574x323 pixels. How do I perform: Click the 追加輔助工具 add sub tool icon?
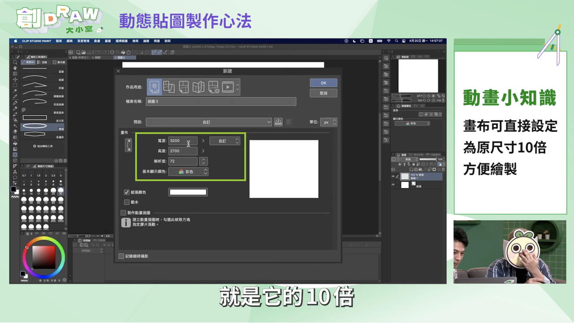coord(35,146)
